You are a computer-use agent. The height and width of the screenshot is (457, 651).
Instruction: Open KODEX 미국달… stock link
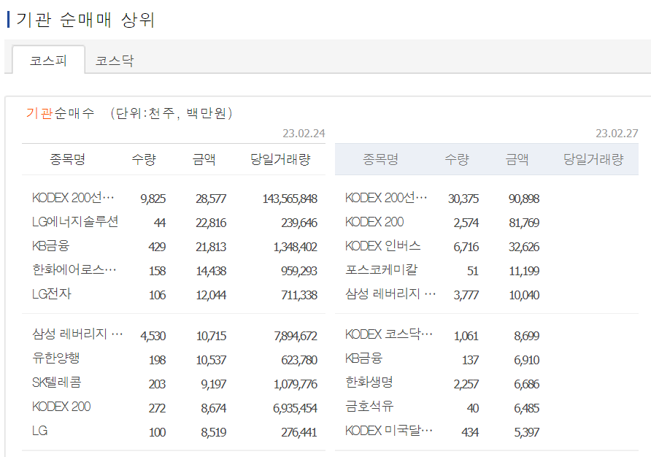[x=389, y=431]
